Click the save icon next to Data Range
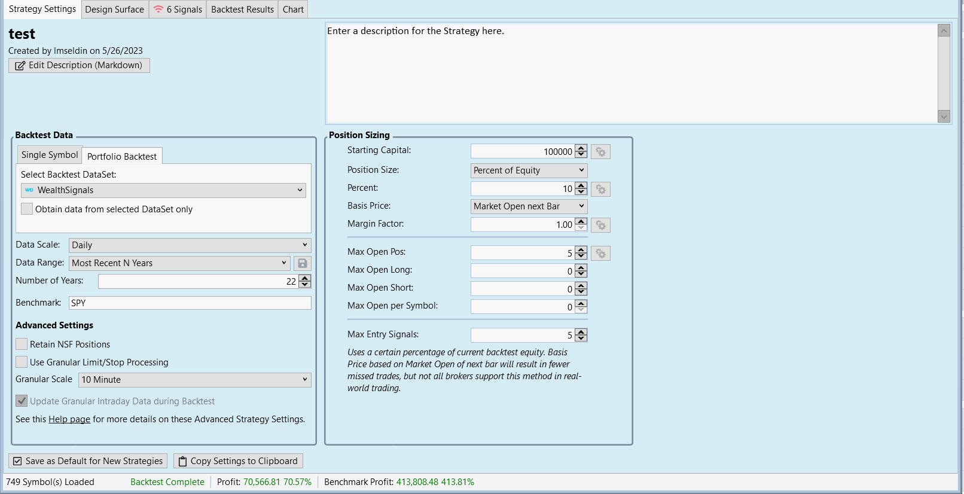 point(303,263)
